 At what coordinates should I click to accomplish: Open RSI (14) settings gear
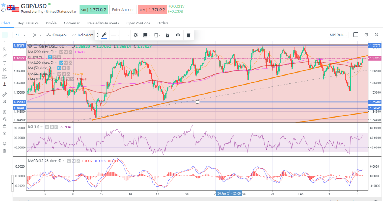click(51, 127)
